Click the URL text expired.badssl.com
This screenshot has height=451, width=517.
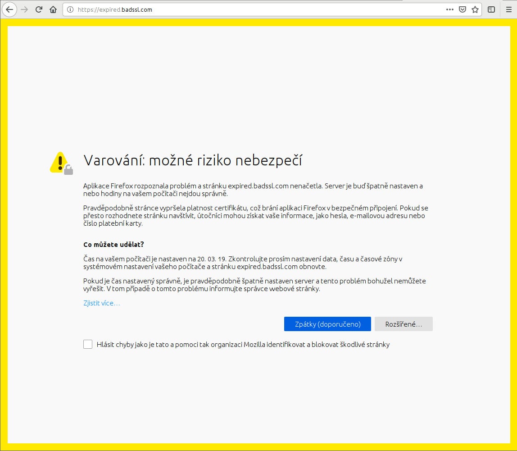115,9
